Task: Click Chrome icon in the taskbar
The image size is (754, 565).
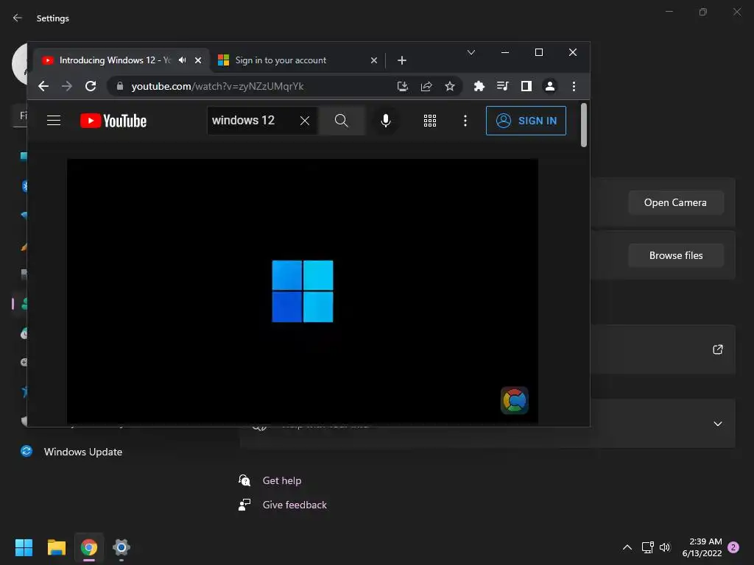Action: pos(89,547)
